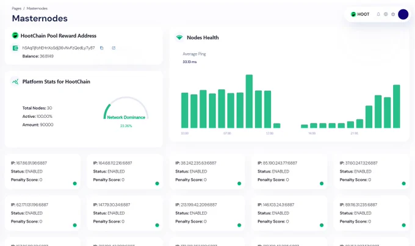Click IP 147.79.30.34:6887 text

click(x=114, y=204)
